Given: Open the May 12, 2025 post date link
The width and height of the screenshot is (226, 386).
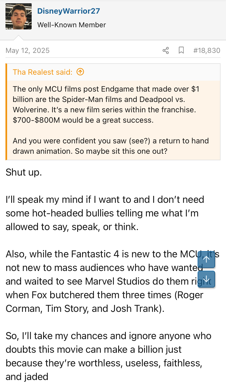Looking at the screenshot, I should [x=28, y=50].
